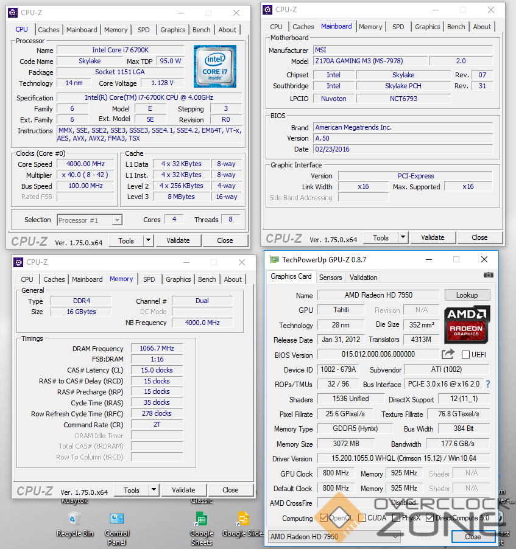The image size is (516, 549).
Task: Click the GPU-Z screenshot camera icon
Action: pos(488,275)
